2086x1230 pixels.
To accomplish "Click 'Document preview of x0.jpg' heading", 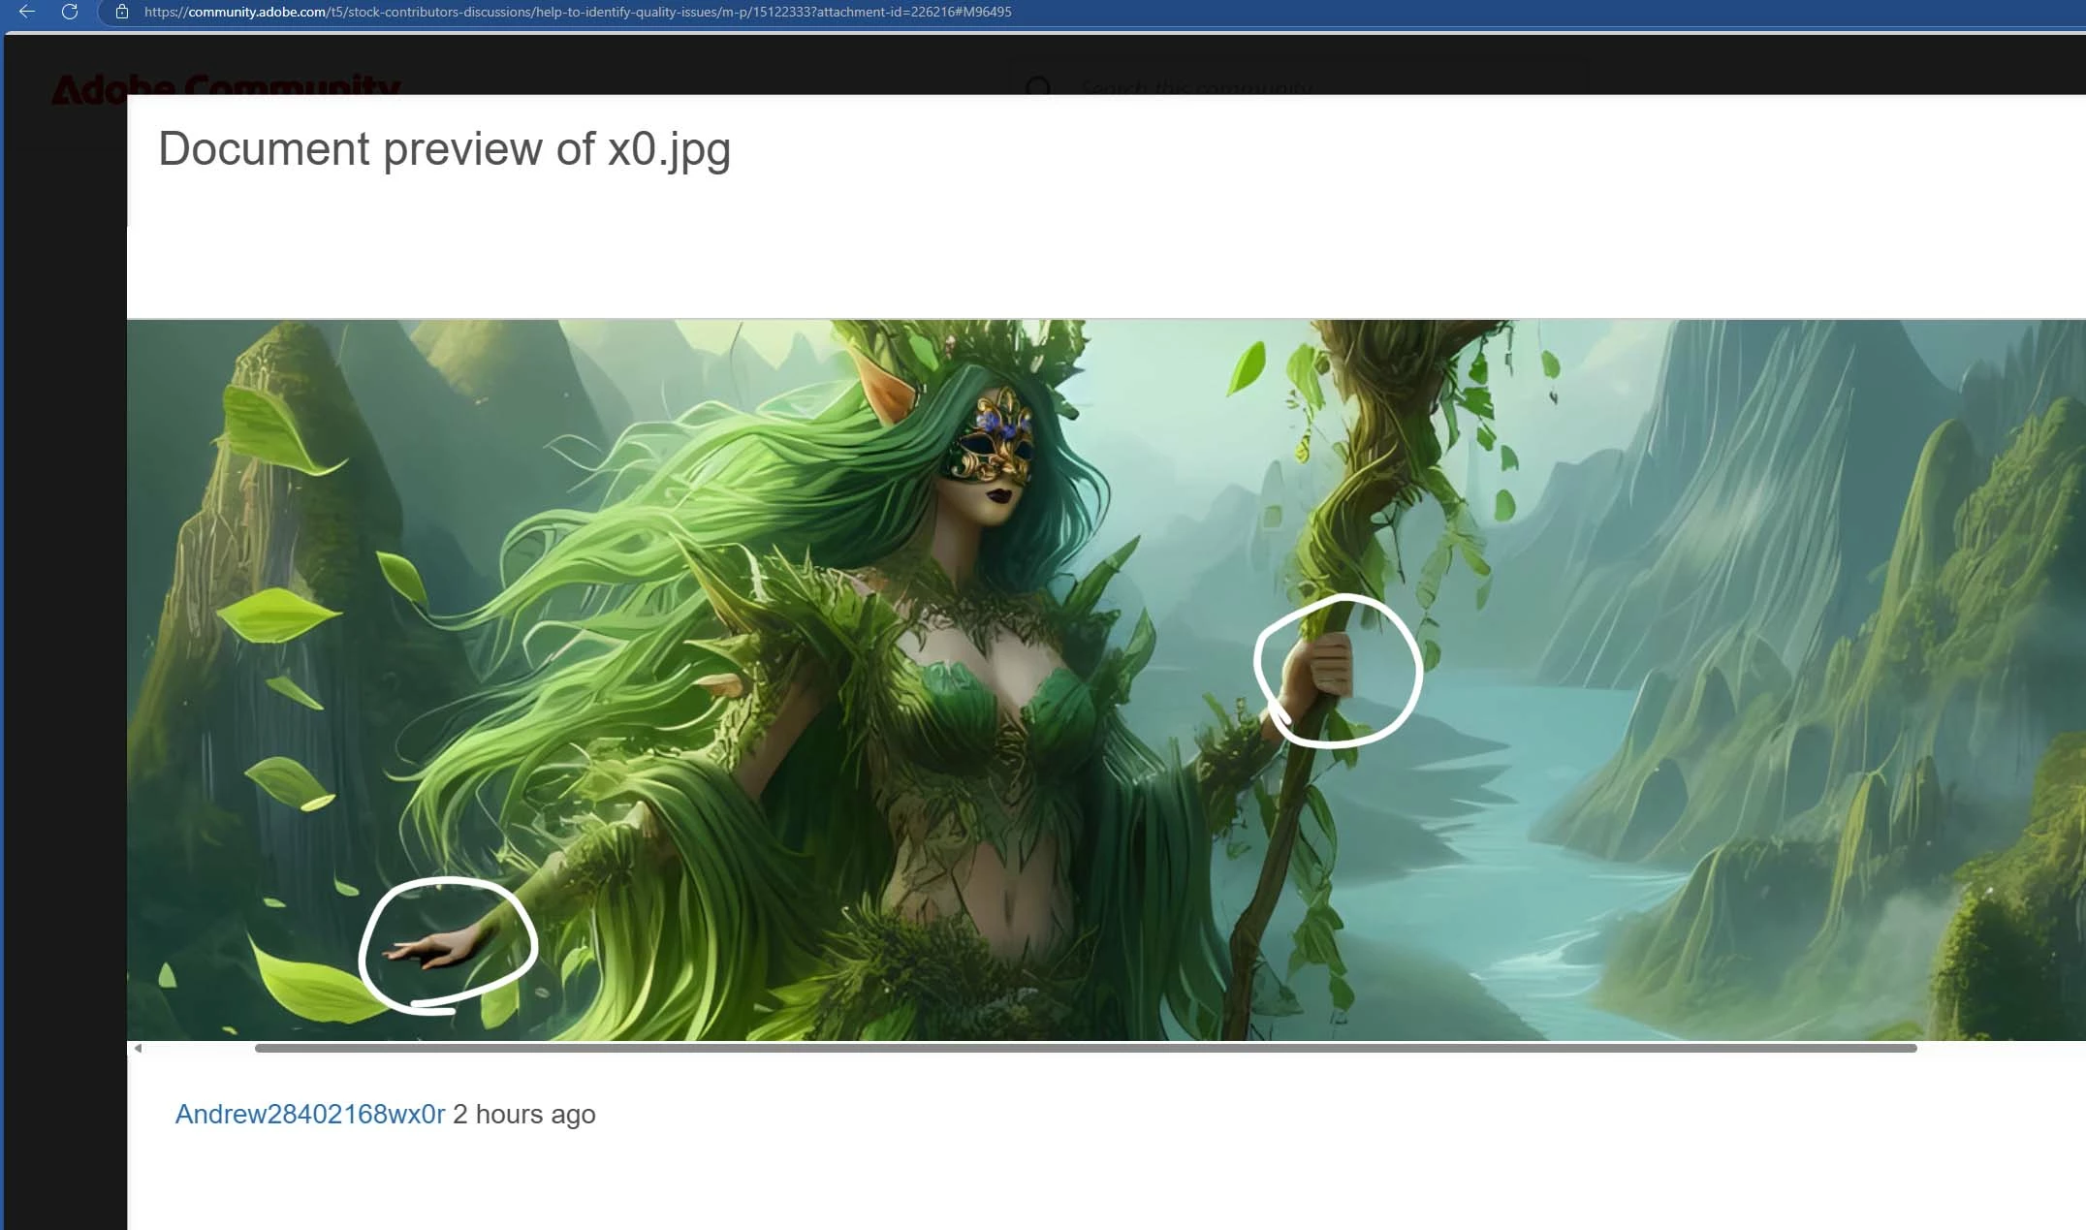I will click(444, 148).
